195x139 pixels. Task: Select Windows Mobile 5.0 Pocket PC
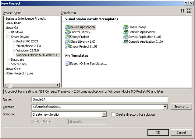point(37,55)
